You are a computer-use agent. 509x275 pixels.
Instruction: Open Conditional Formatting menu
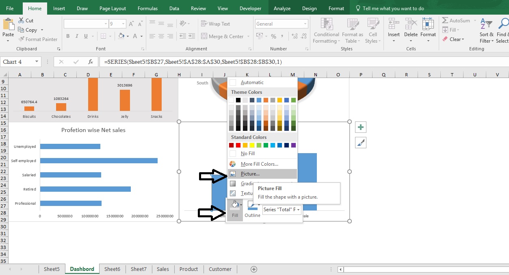click(327, 31)
